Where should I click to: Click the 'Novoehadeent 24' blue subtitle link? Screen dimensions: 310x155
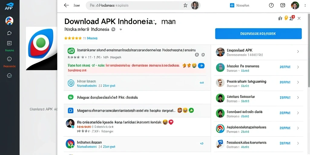pos(96,147)
